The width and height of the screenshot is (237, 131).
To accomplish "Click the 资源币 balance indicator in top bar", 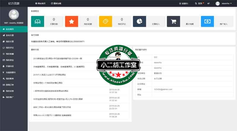I will tap(184, 4).
